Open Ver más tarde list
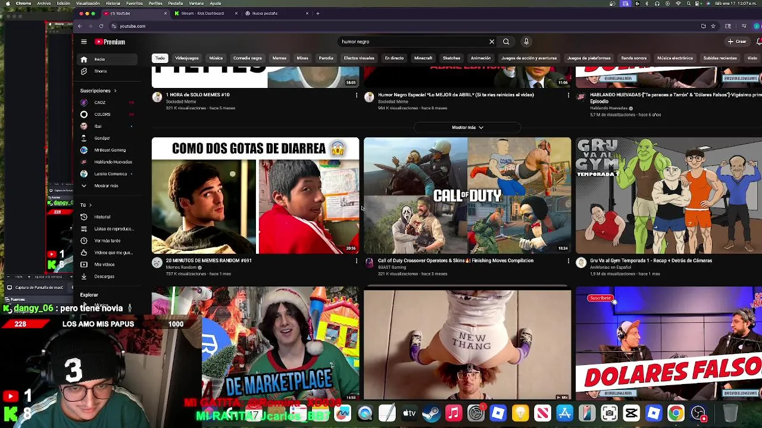This screenshot has height=428, width=762. (107, 241)
